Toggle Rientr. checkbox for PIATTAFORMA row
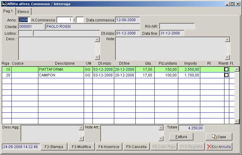 tap(226, 69)
